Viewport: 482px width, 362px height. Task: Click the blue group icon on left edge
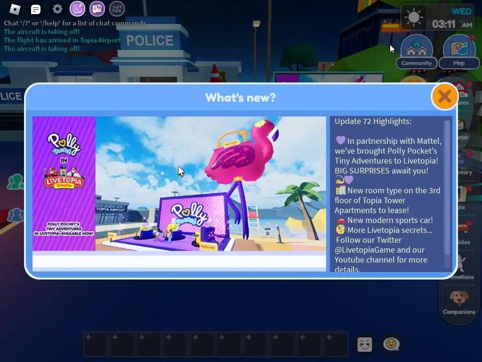(x=16, y=215)
